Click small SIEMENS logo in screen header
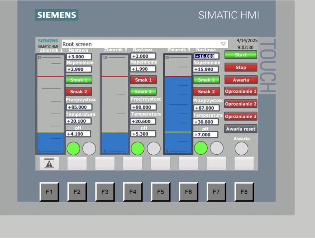 (48, 41)
